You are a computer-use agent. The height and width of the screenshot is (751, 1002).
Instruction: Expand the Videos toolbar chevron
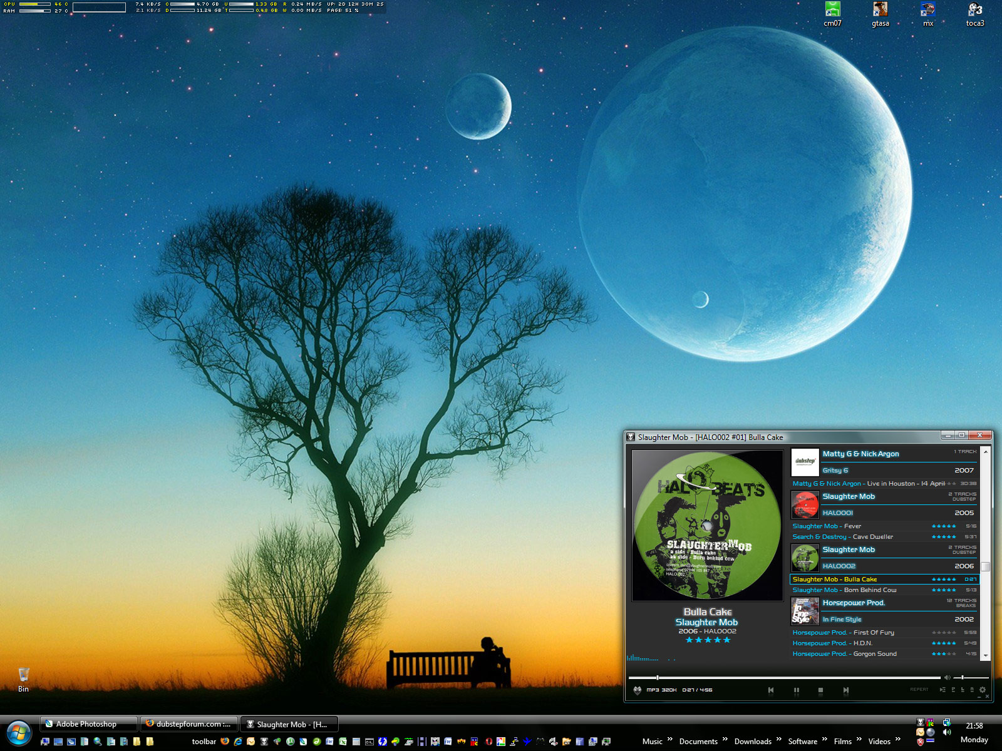[898, 740]
